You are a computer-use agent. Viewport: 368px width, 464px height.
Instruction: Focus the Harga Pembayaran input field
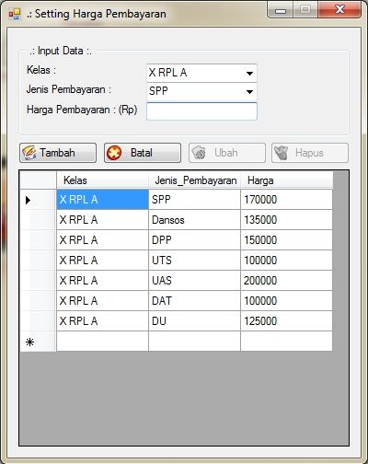click(x=201, y=111)
